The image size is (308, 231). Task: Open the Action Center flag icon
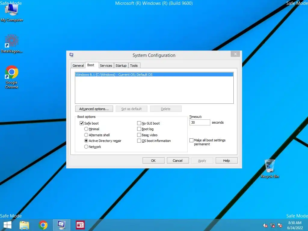280,225
